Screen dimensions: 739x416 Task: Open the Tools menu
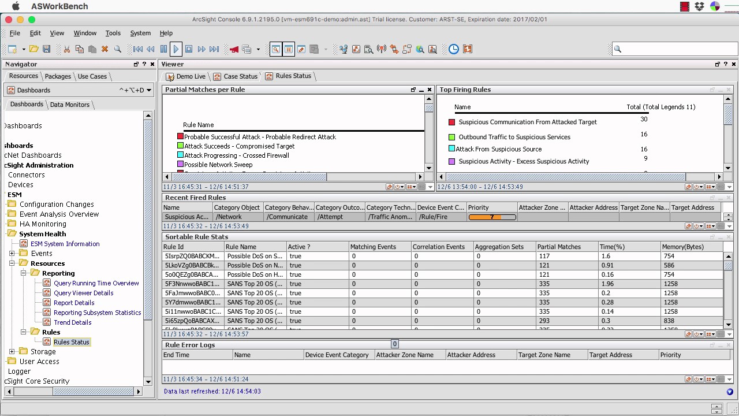click(113, 34)
